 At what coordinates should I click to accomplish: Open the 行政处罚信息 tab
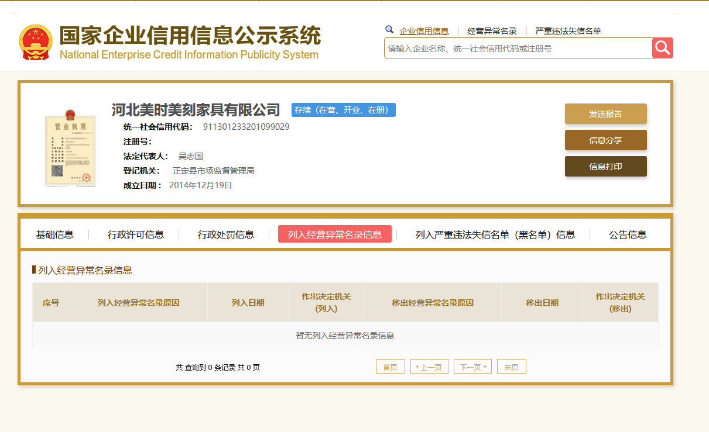pyautogui.click(x=226, y=234)
